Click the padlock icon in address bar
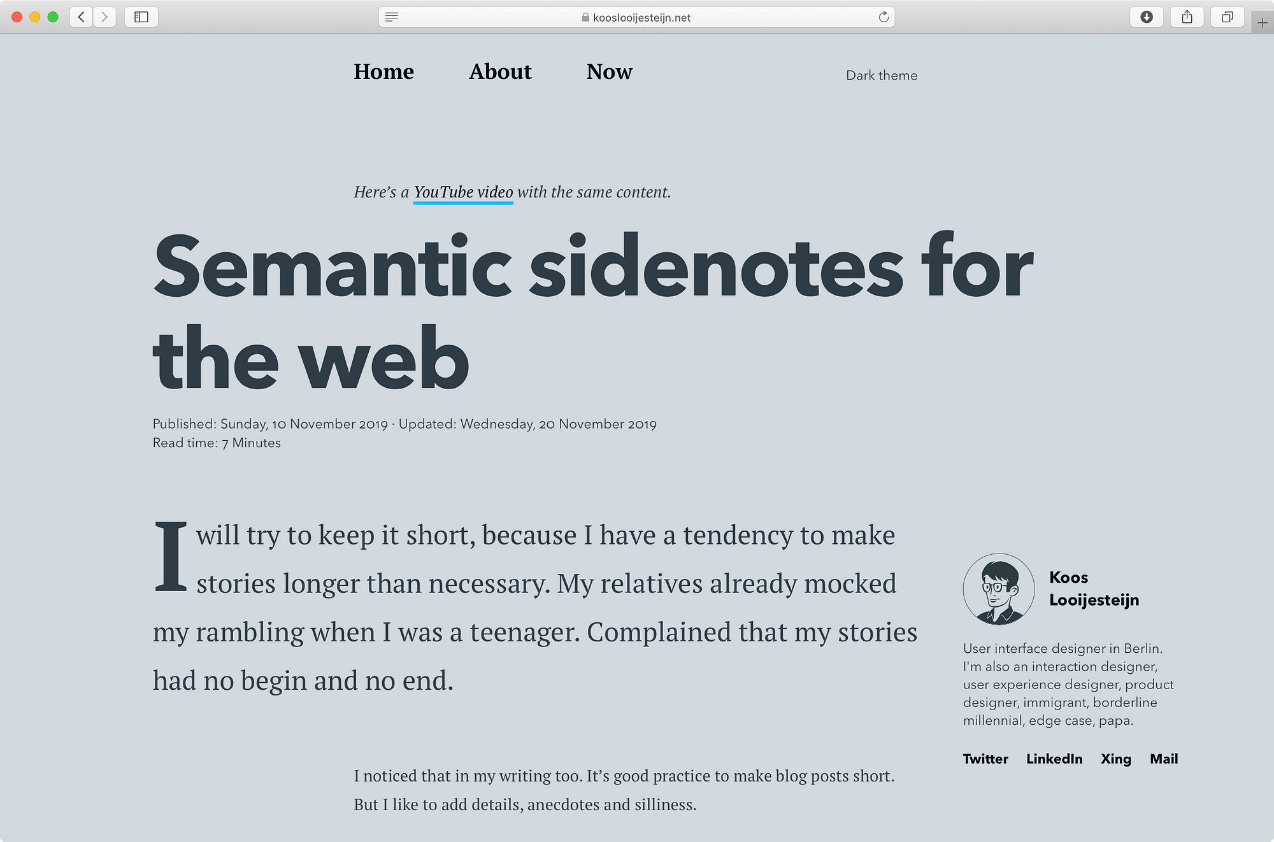Screen dimensions: 1274x842 [585, 18]
